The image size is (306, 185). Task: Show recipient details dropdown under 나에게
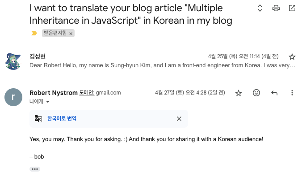coord(48,102)
